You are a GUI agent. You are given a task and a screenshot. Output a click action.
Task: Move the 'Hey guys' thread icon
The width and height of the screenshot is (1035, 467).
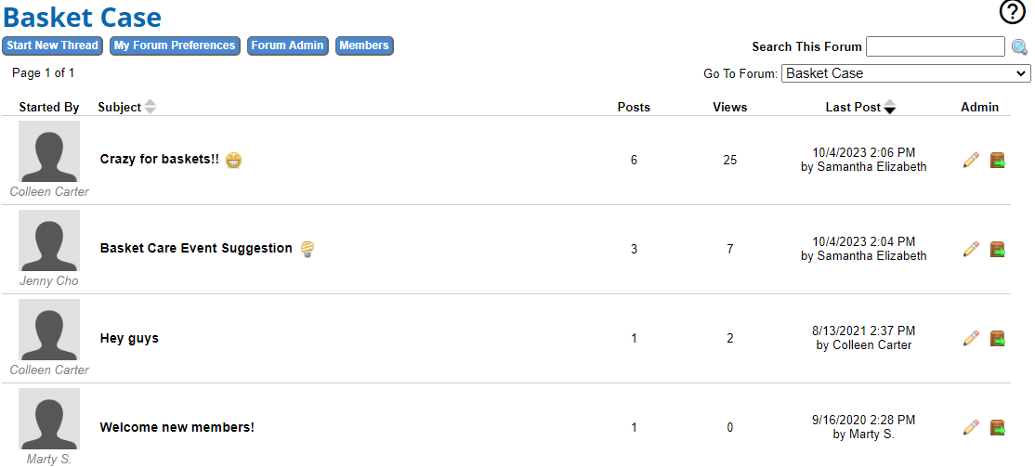(x=998, y=338)
